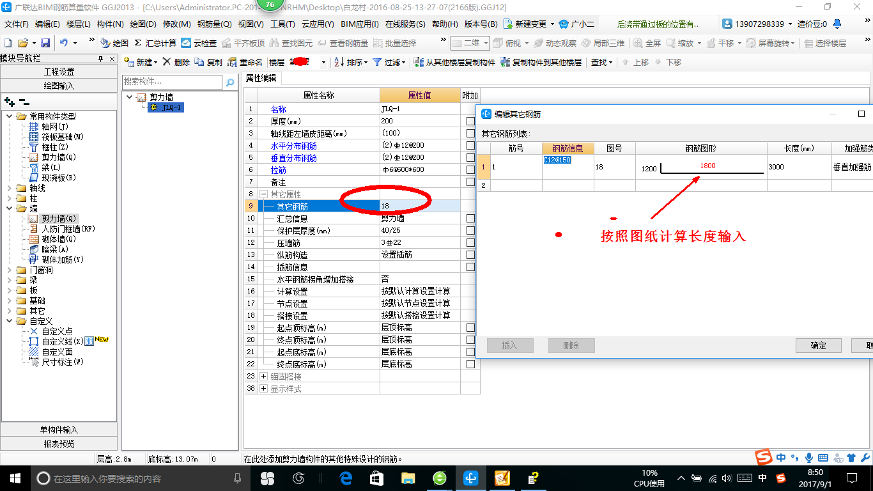Select 框柱(Z) in tree
Viewport: 873px width, 491px height.
click(x=56, y=147)
